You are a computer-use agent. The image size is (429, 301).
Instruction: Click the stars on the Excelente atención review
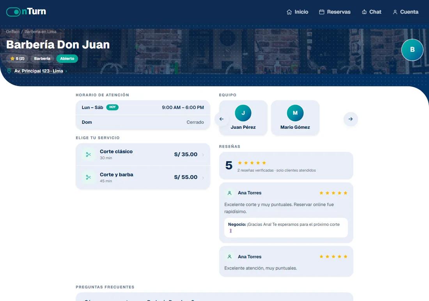point(333,257)
